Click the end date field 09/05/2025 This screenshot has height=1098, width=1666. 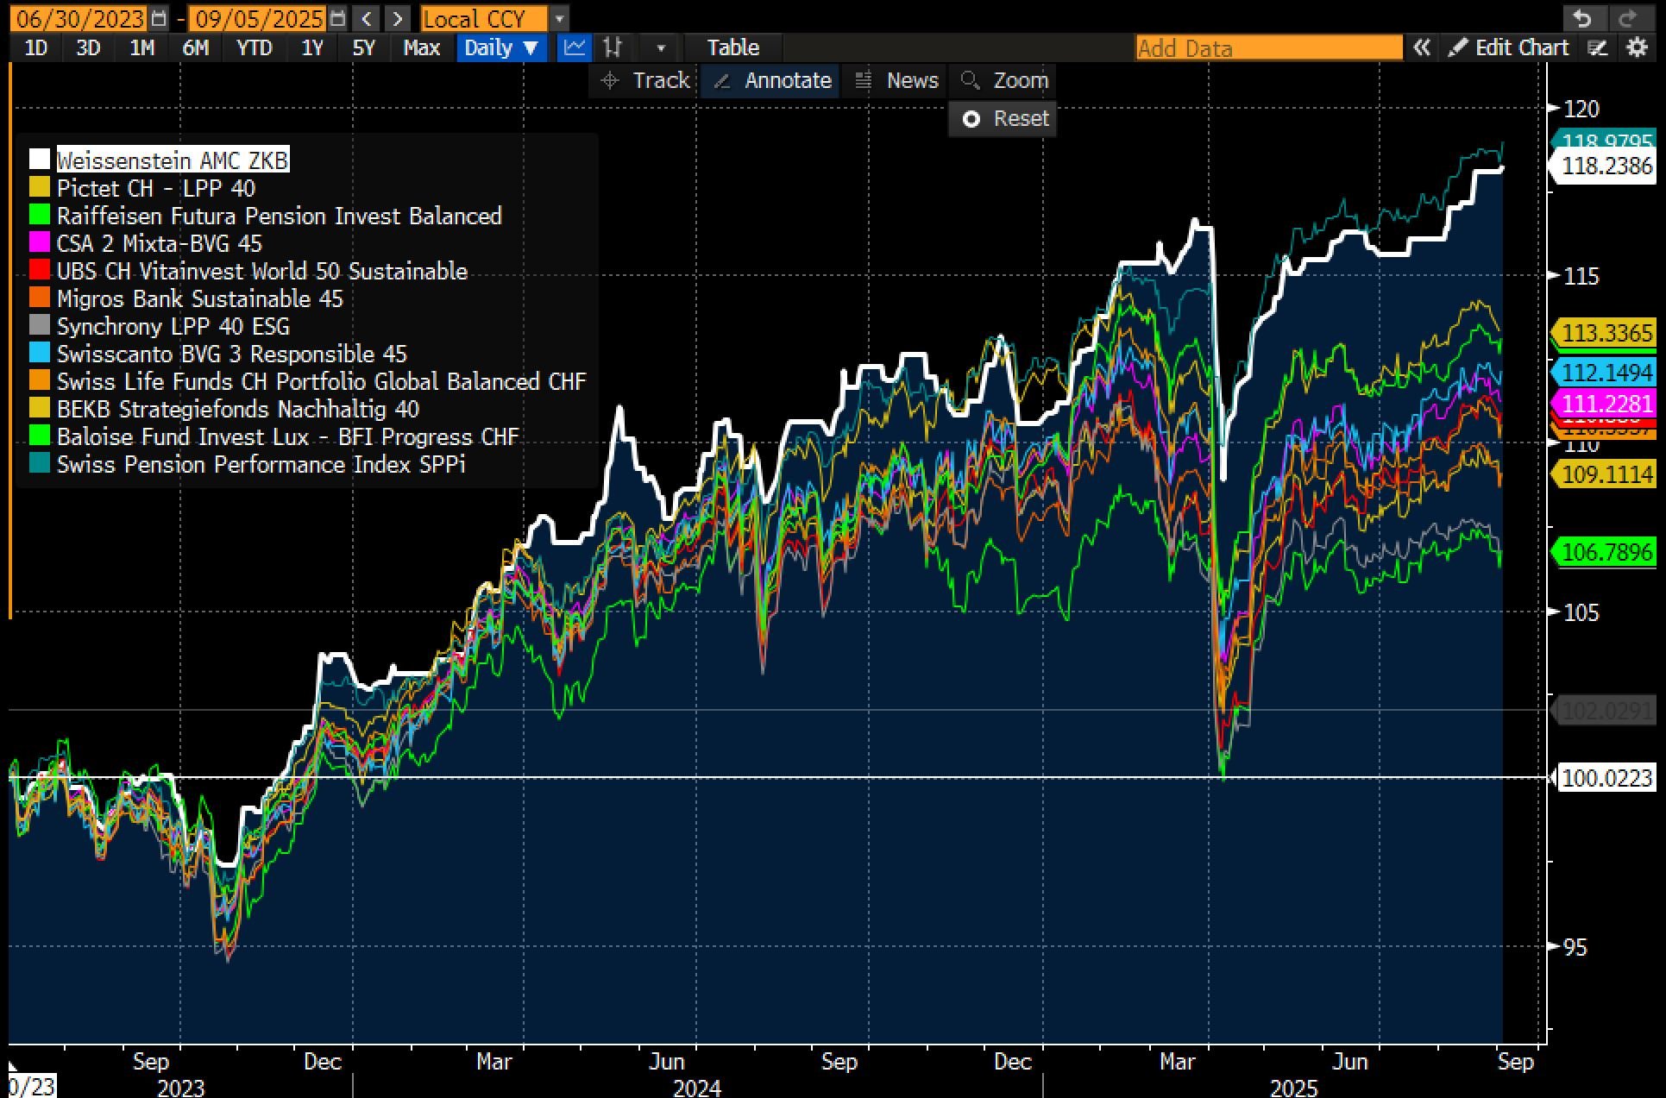tap(258, 18)
